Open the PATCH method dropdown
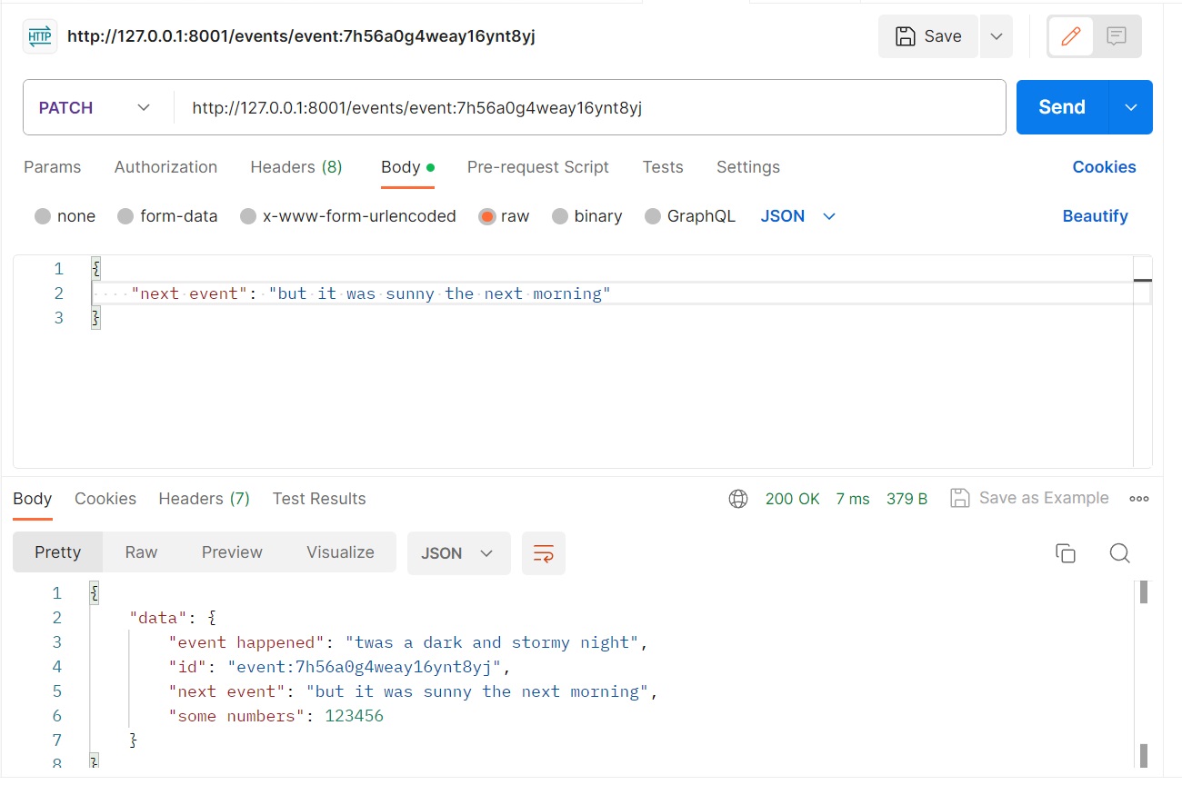Viewport: 1182px width, 785px height. [x=95, y=107]
